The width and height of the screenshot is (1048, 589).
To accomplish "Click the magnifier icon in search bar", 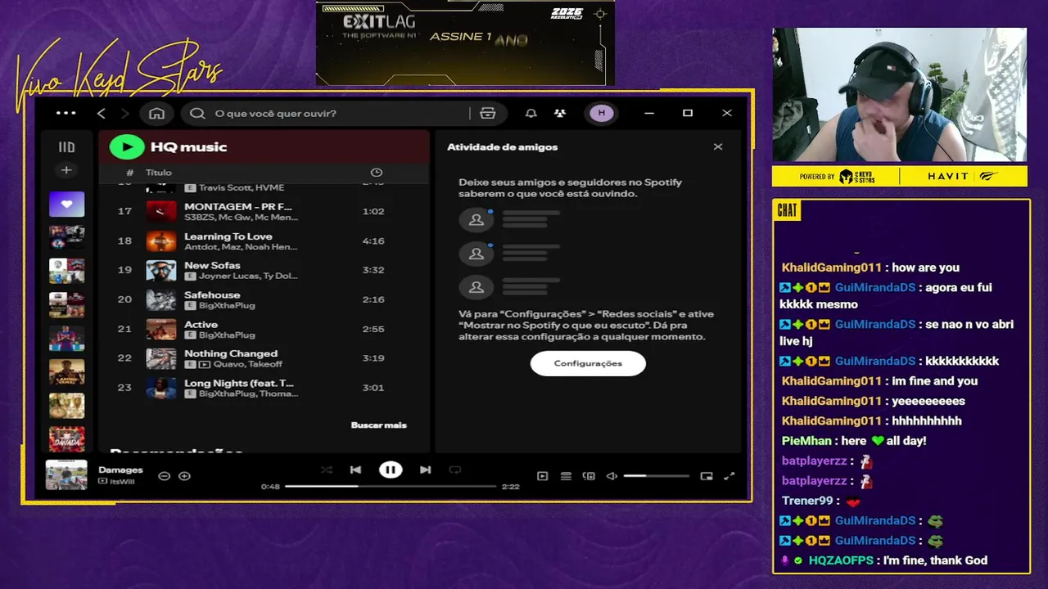I will click(197, 114).
